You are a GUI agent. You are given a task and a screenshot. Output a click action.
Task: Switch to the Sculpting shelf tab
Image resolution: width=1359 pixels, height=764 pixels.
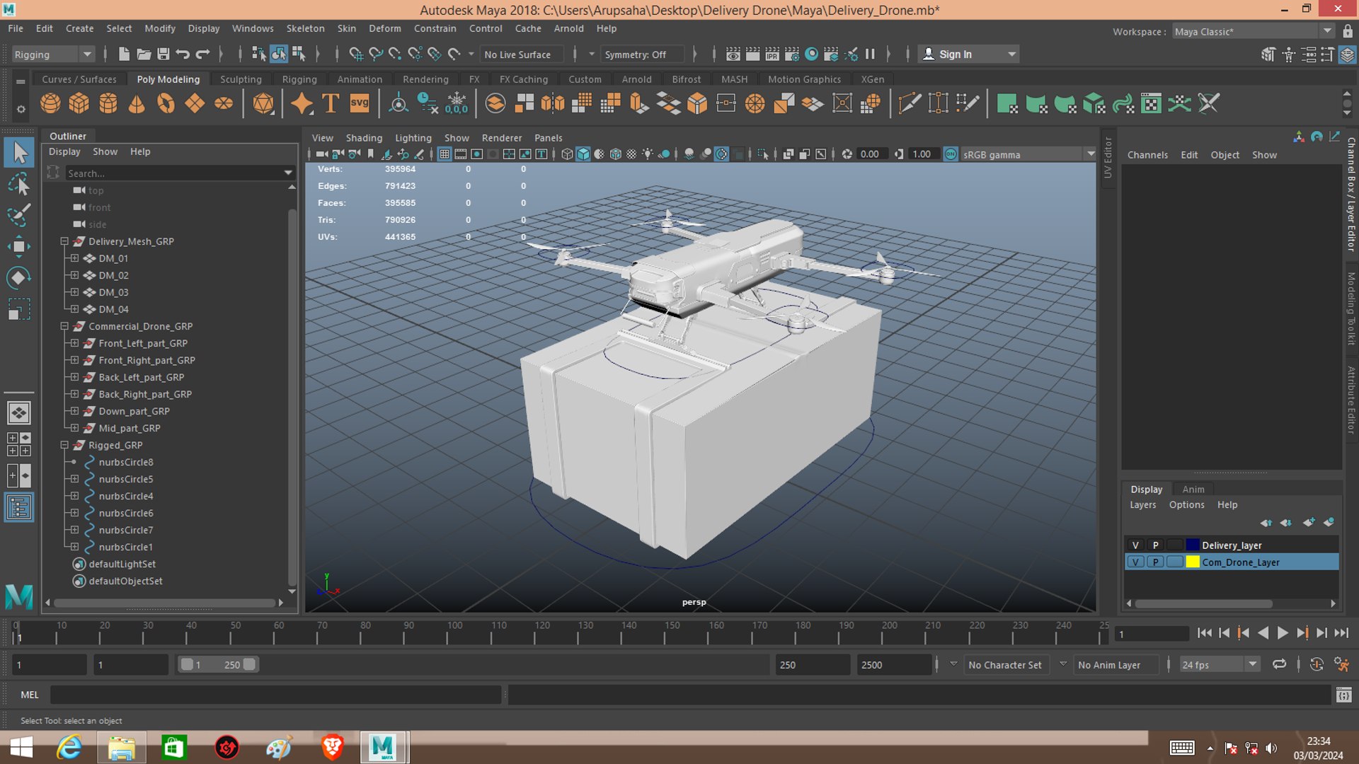[x=241, y=79]
